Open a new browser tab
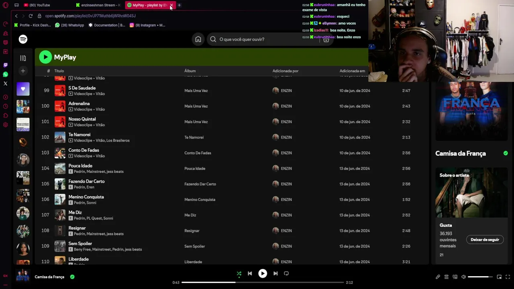The width and height of the screenshot is (514, 289). (x=179, y=5)
